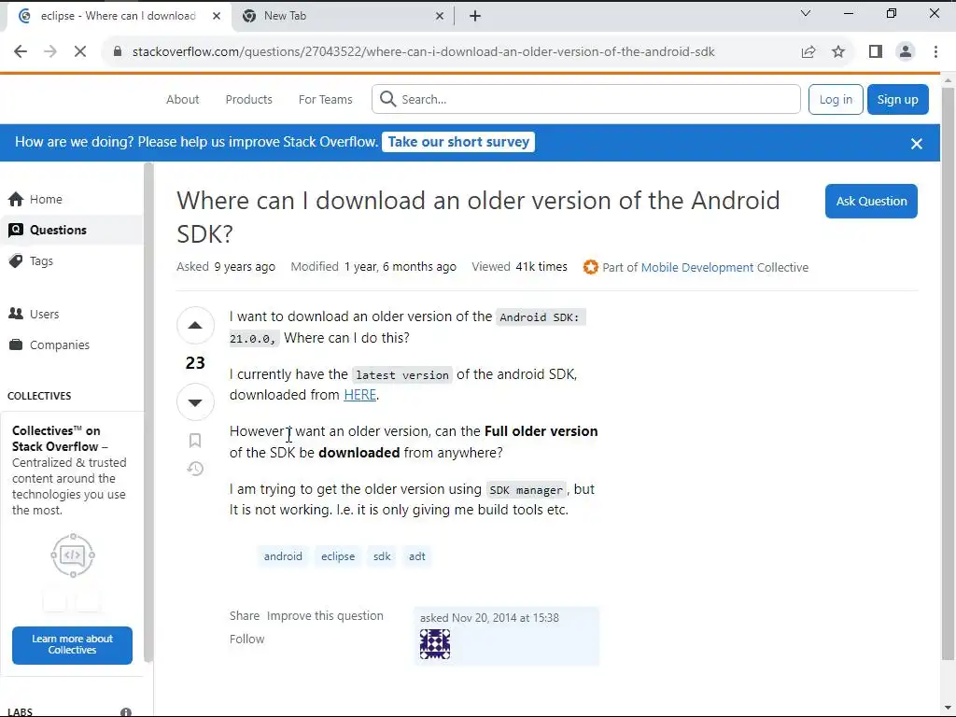This screenshot has height=717, width=956.
Task: Click the browser forward arrow
Action: pos(50,52)
